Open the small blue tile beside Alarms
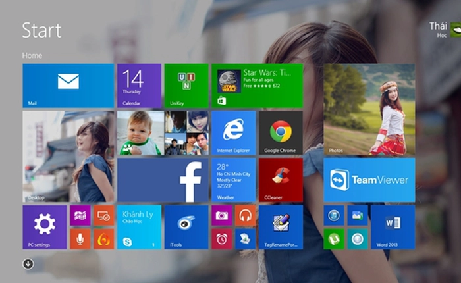Image resolution: width=461 pixels, height=283 pixels. click(x=246, y=239)
